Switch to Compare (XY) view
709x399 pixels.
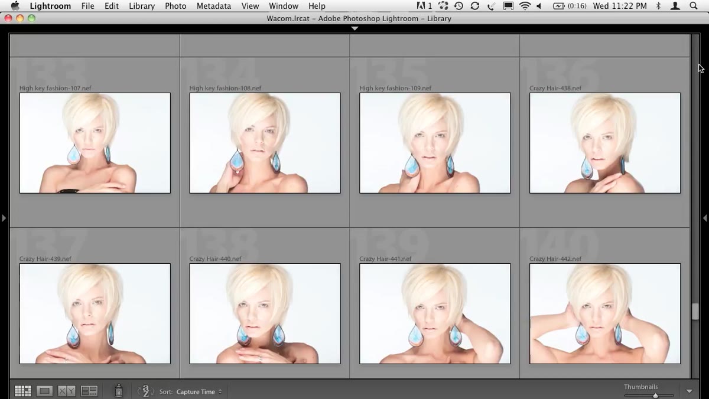[67, 391]
